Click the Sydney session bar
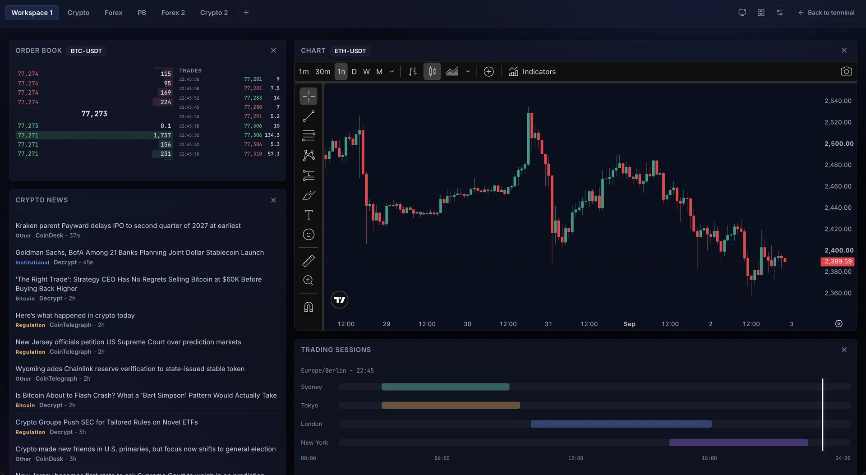The width and height of the screenshot is (866, 475). pos(445,387)
